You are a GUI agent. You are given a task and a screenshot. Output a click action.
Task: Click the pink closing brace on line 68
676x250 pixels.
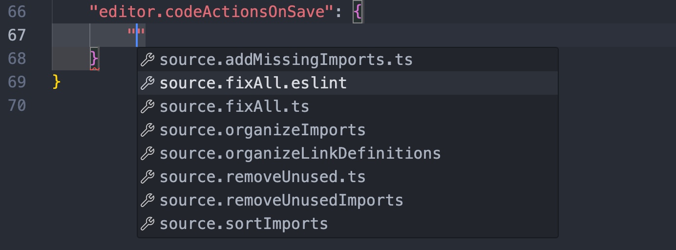point(94,59)
